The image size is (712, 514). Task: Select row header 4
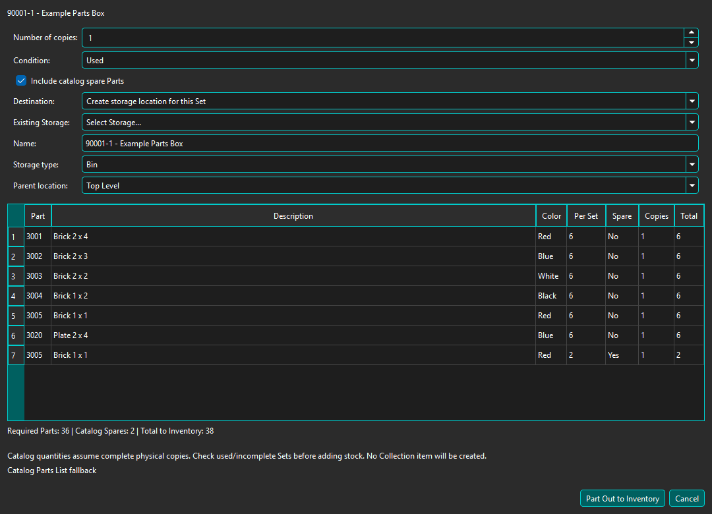click(x=16, y=296)
